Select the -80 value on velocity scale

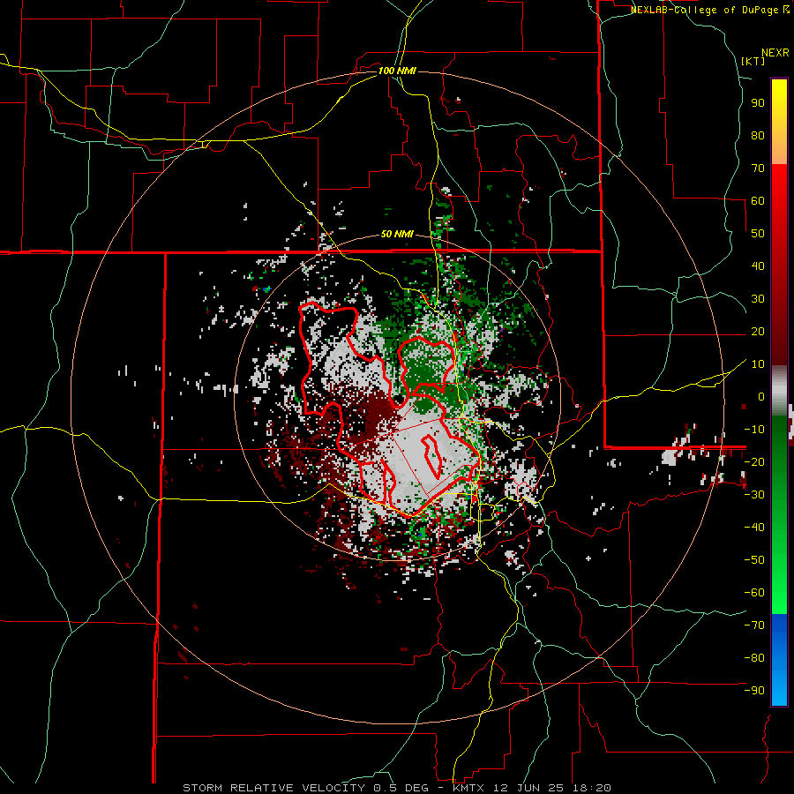tap(754, 658)
